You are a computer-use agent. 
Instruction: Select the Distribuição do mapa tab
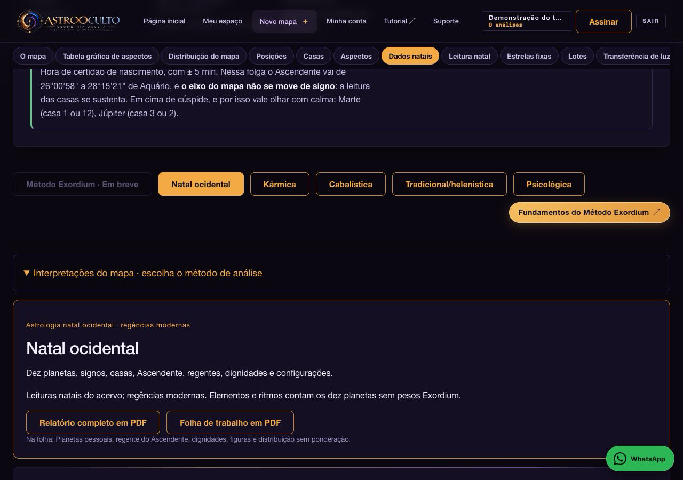point(204,56)
